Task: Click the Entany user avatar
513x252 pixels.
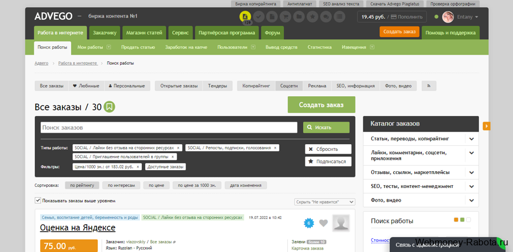Action: tap(448, 17)
